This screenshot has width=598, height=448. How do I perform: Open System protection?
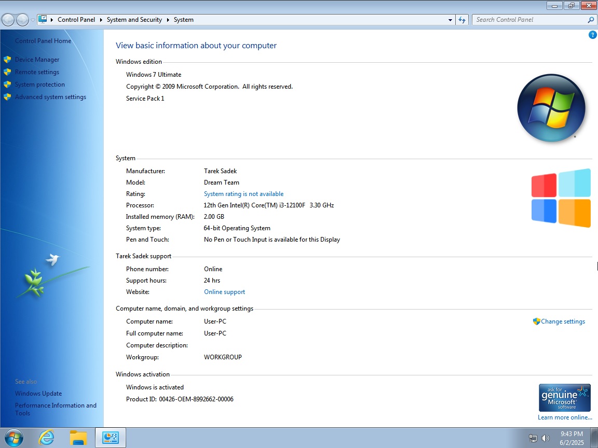(x=39, y=85)
